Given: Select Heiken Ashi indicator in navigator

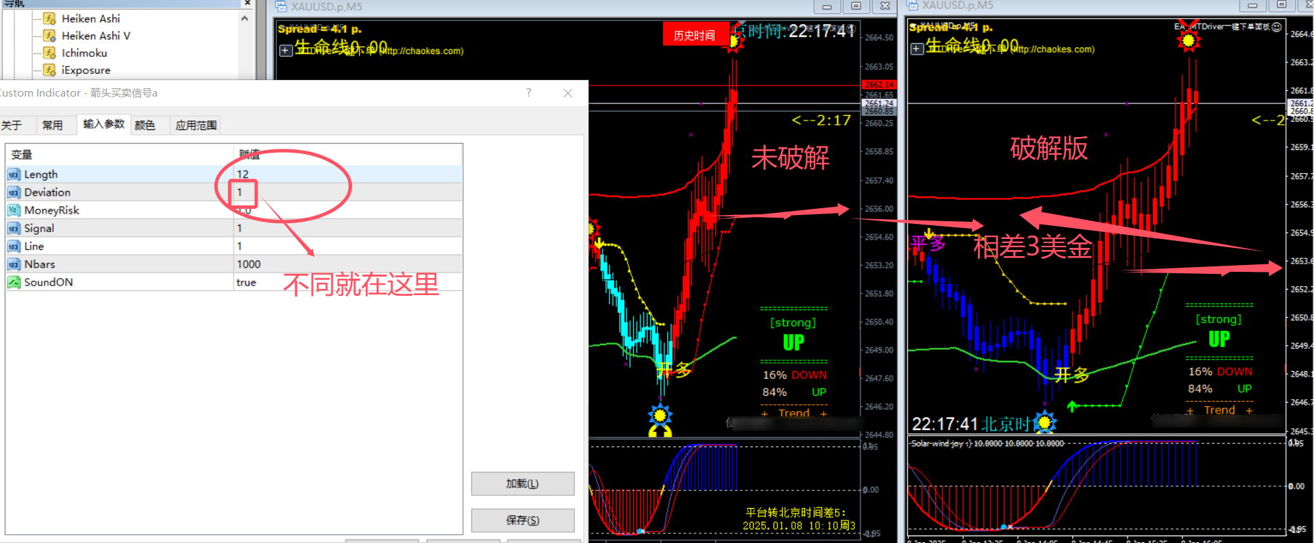Looking at the screenshot, I should click(x=90, y=18).
